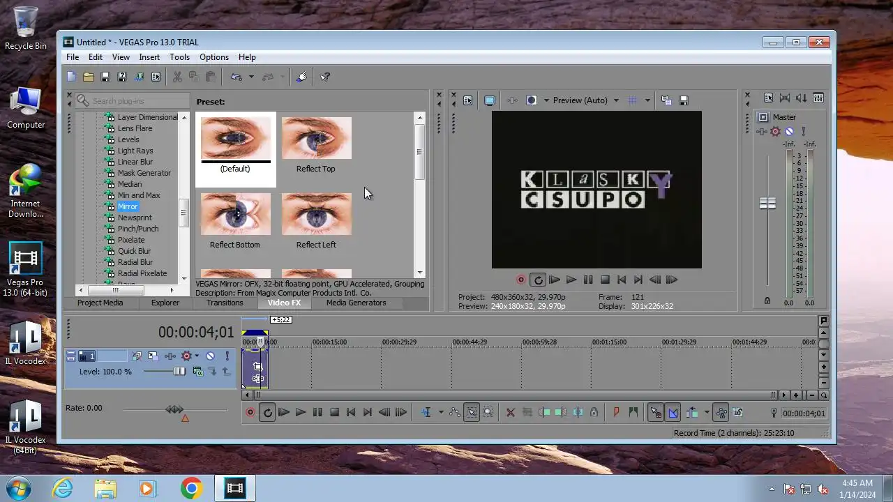Click the Track FX icon on track 1
This screenshot has width=893, height=502.
(170, 356)
